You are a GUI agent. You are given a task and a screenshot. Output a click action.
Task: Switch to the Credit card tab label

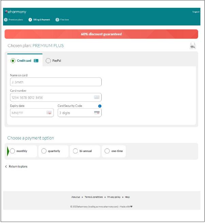pos(24,61)
